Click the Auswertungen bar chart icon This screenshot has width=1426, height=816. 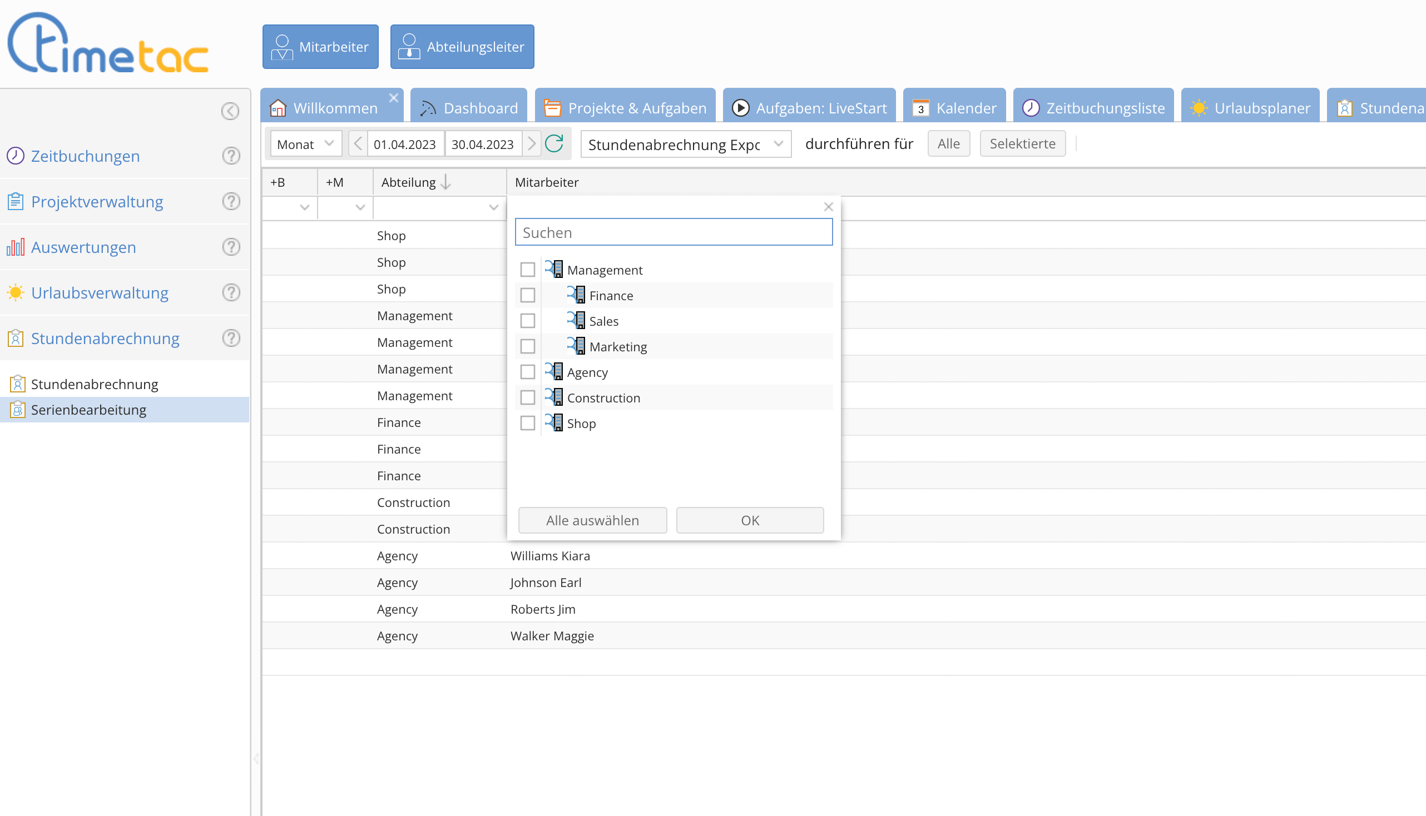click(x=16, y=247)
